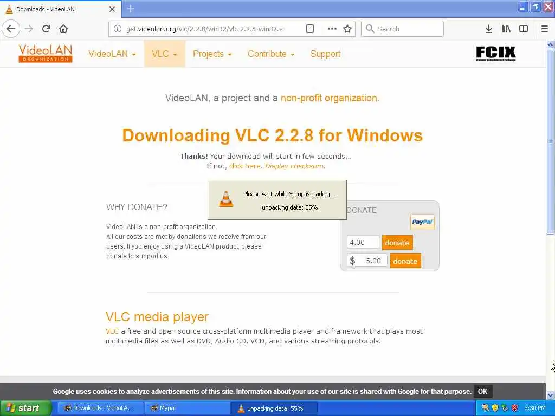Click the VLC cone icon in setup dialog

pos(226,199)
